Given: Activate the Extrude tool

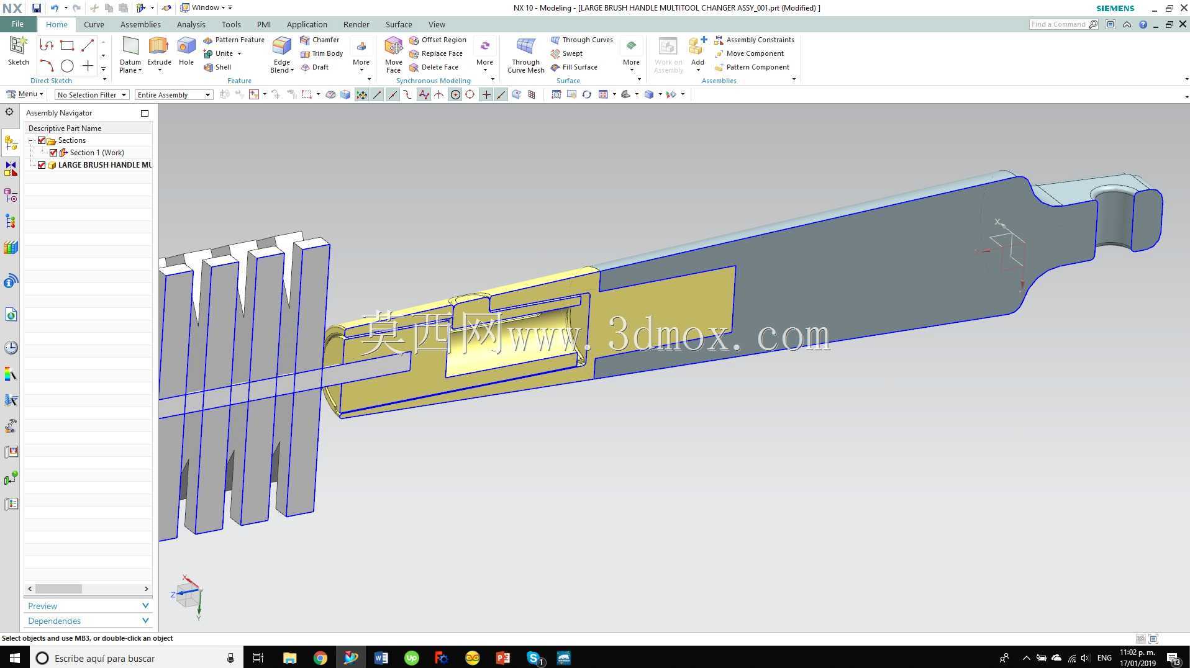Looking at the screenshot, I should pyautogui.click(x=159, y=50).
